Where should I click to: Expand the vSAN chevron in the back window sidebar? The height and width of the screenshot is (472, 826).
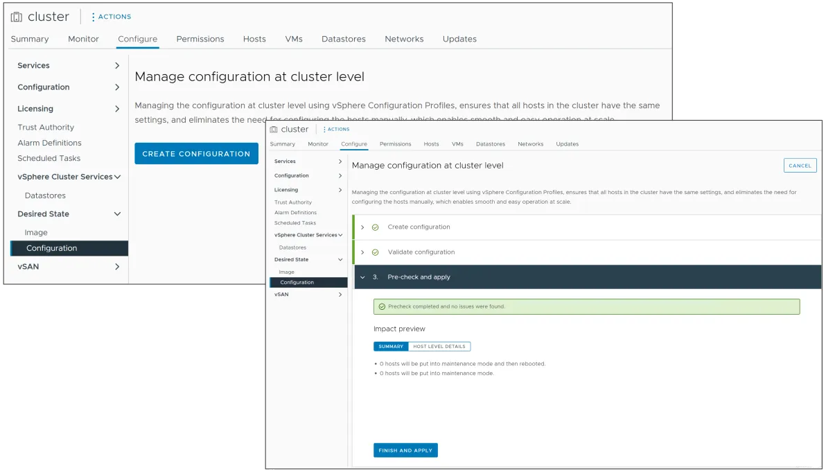[x=117, y=267]
